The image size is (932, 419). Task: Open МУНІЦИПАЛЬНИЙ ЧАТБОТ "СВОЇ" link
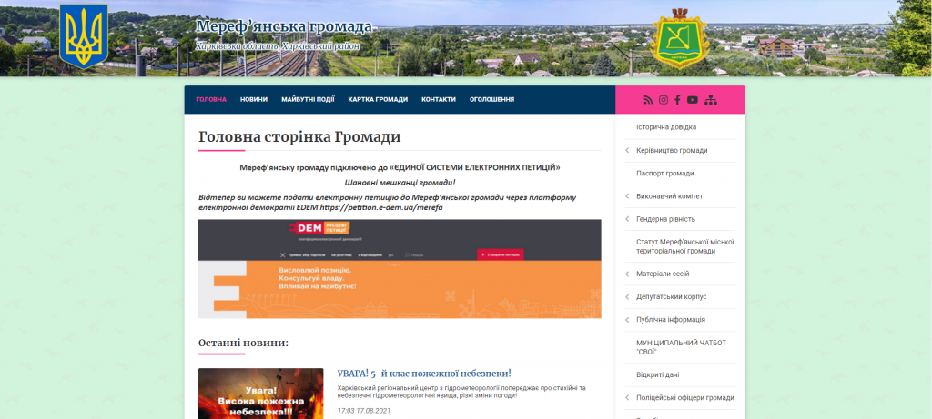(681, 347)
